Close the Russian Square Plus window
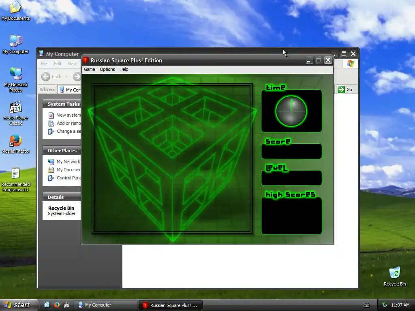Screen dimensions: 415x311 (x=328, y=60)
